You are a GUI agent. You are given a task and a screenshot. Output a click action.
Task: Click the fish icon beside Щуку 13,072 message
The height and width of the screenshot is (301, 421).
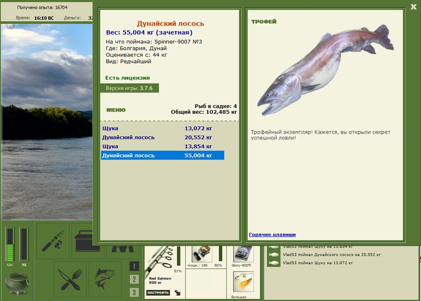click(273, 263)
